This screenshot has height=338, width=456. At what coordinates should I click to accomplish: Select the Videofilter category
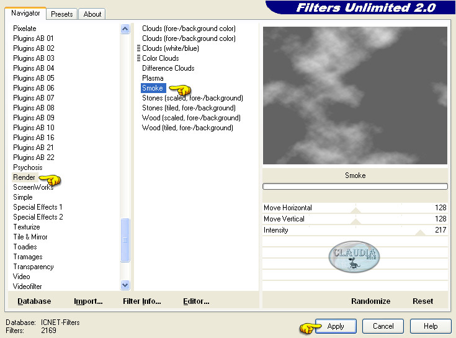(27, 287)
